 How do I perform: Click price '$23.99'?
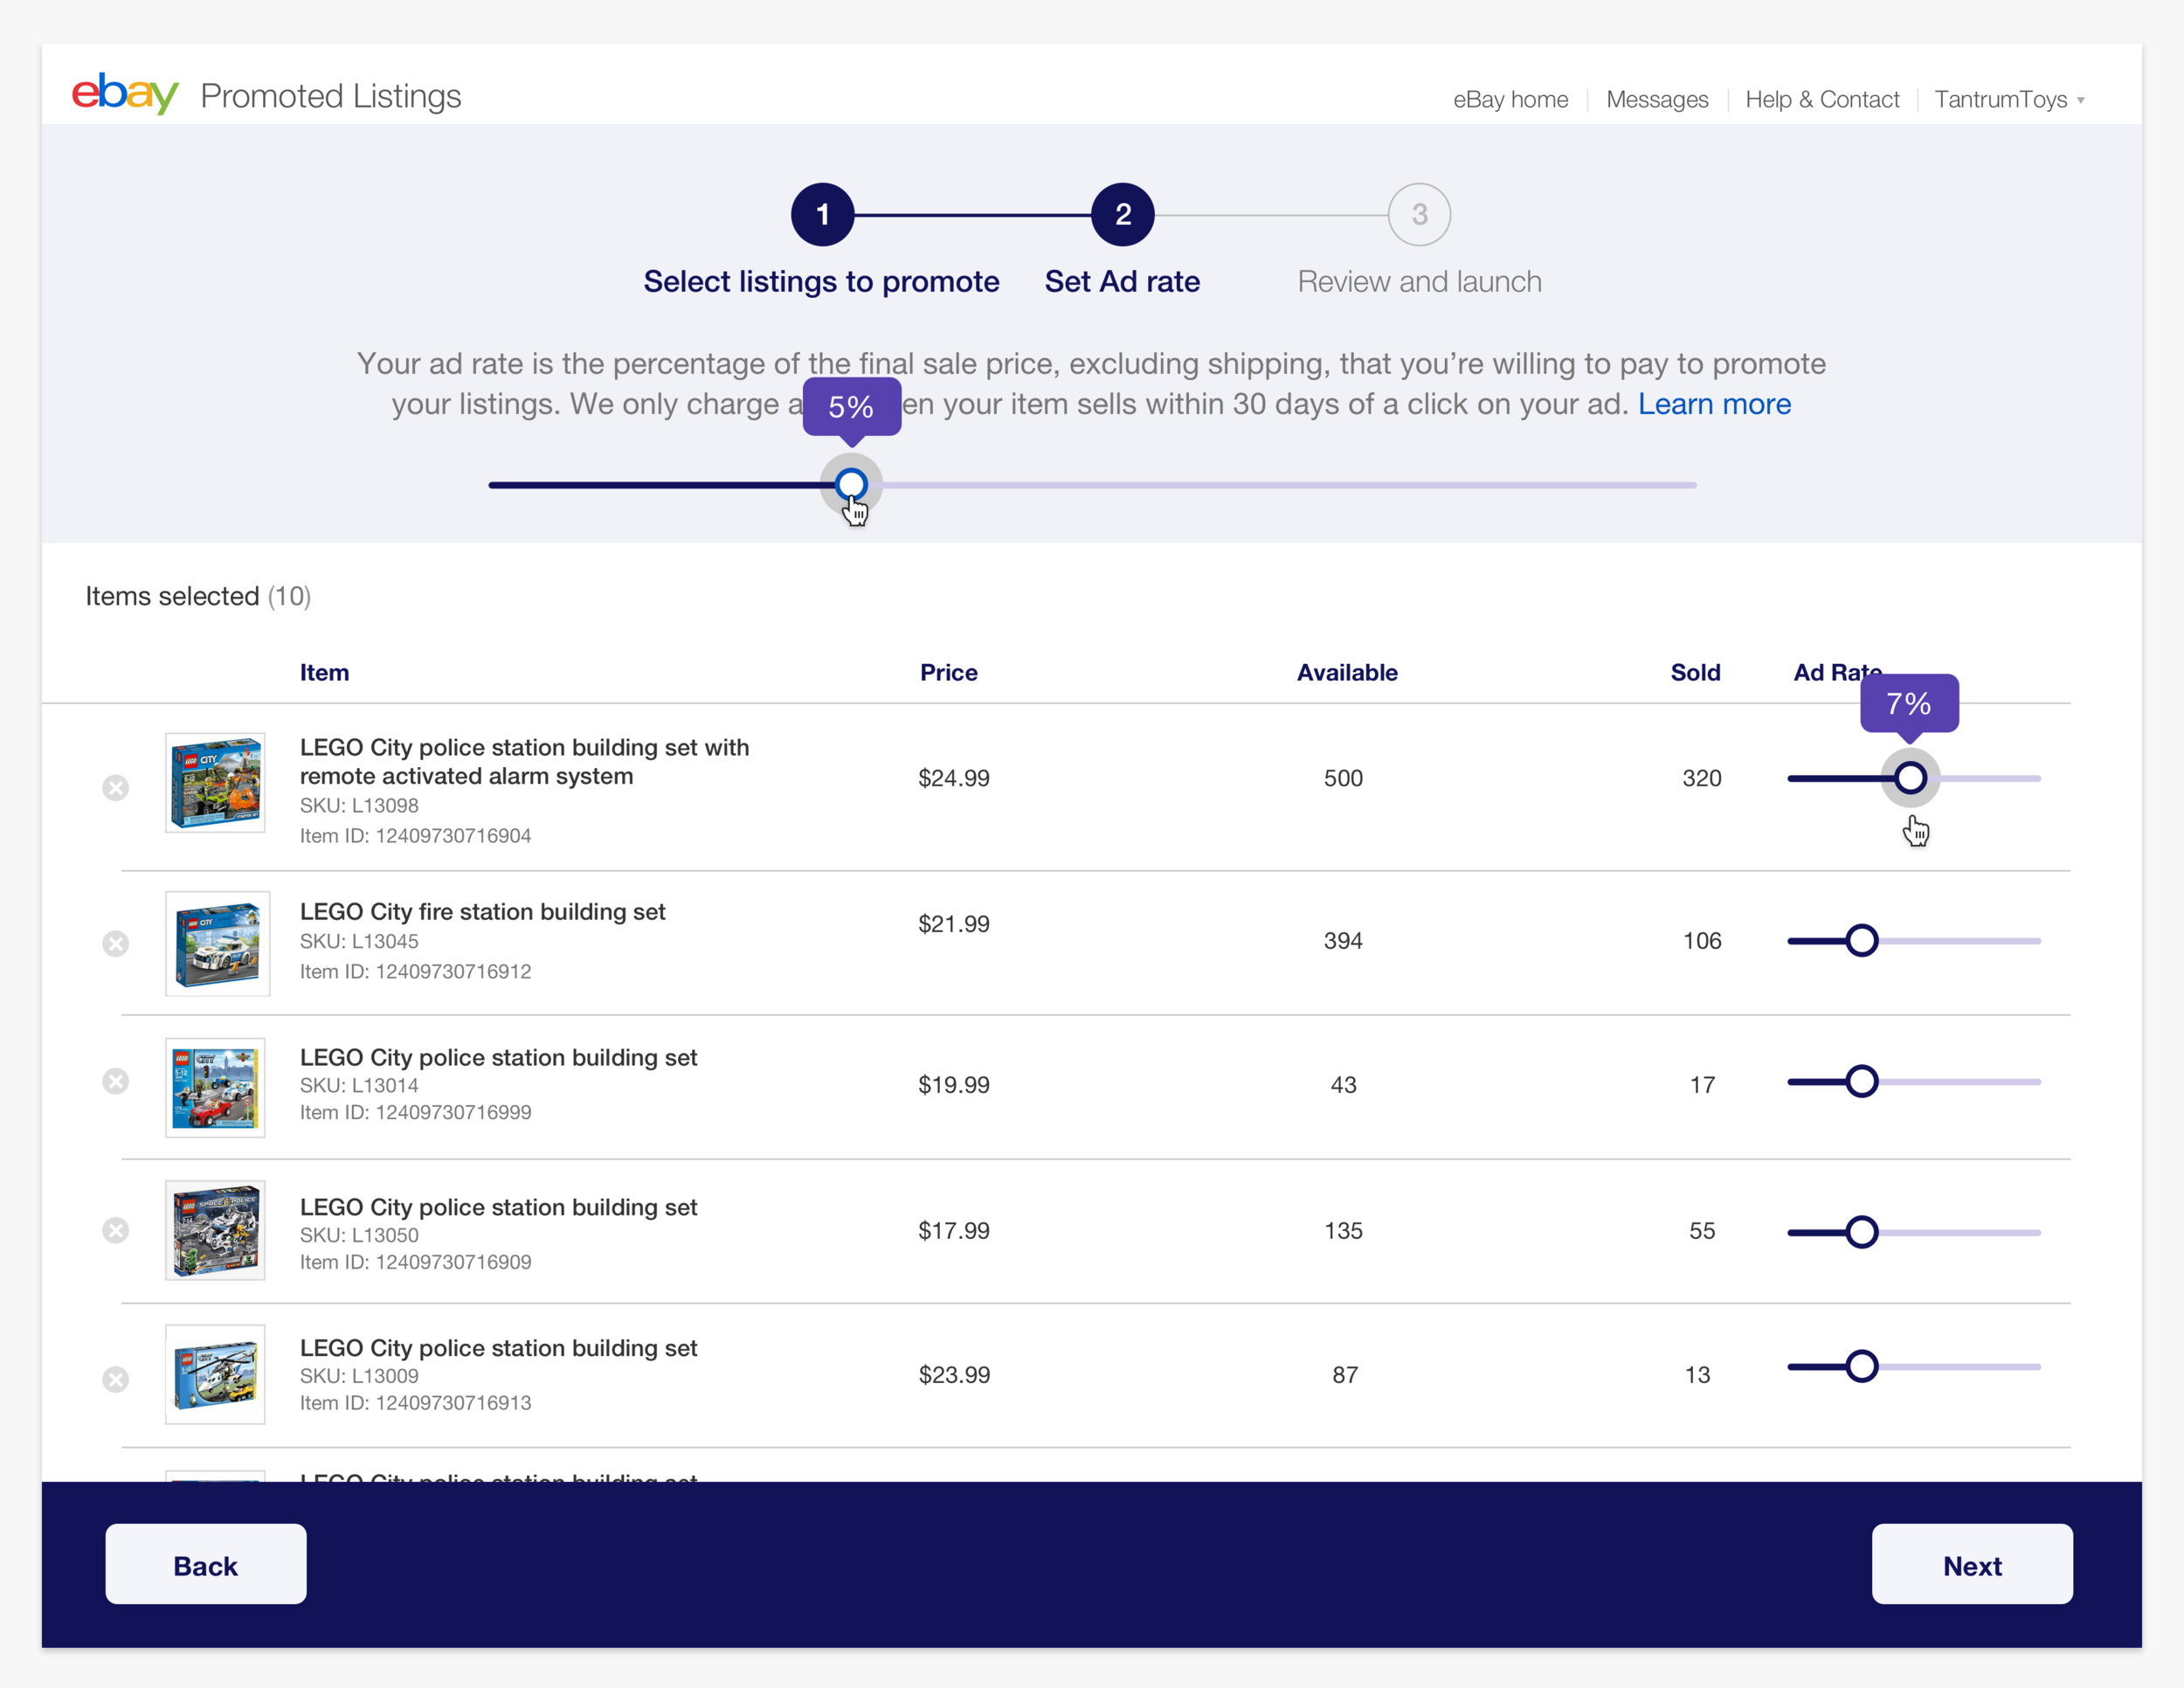(953, 1375)
